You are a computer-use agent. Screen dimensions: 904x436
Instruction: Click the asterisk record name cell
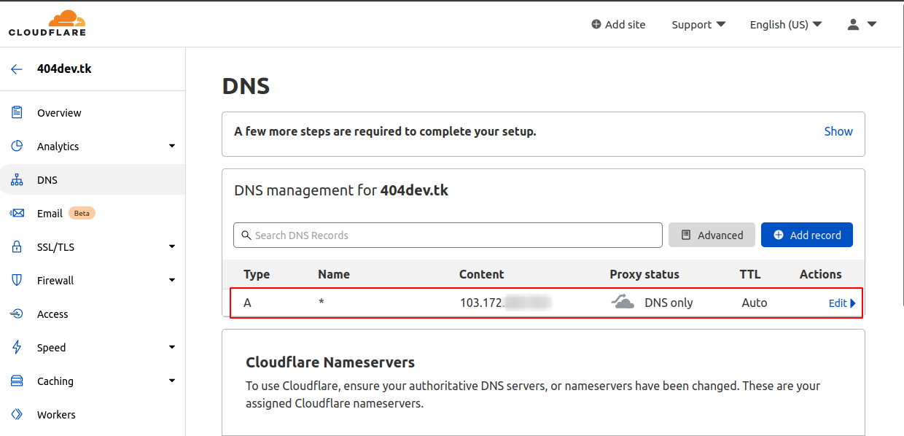click(322, 303)
